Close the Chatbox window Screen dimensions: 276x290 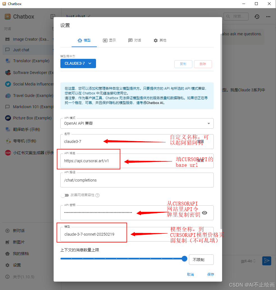269,4
